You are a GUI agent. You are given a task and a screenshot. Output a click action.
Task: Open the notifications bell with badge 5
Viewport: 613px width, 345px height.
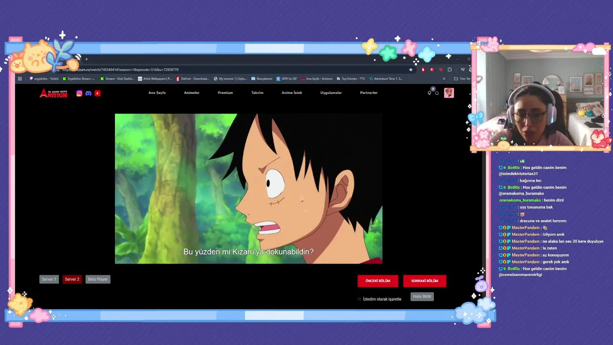(430, 92)
